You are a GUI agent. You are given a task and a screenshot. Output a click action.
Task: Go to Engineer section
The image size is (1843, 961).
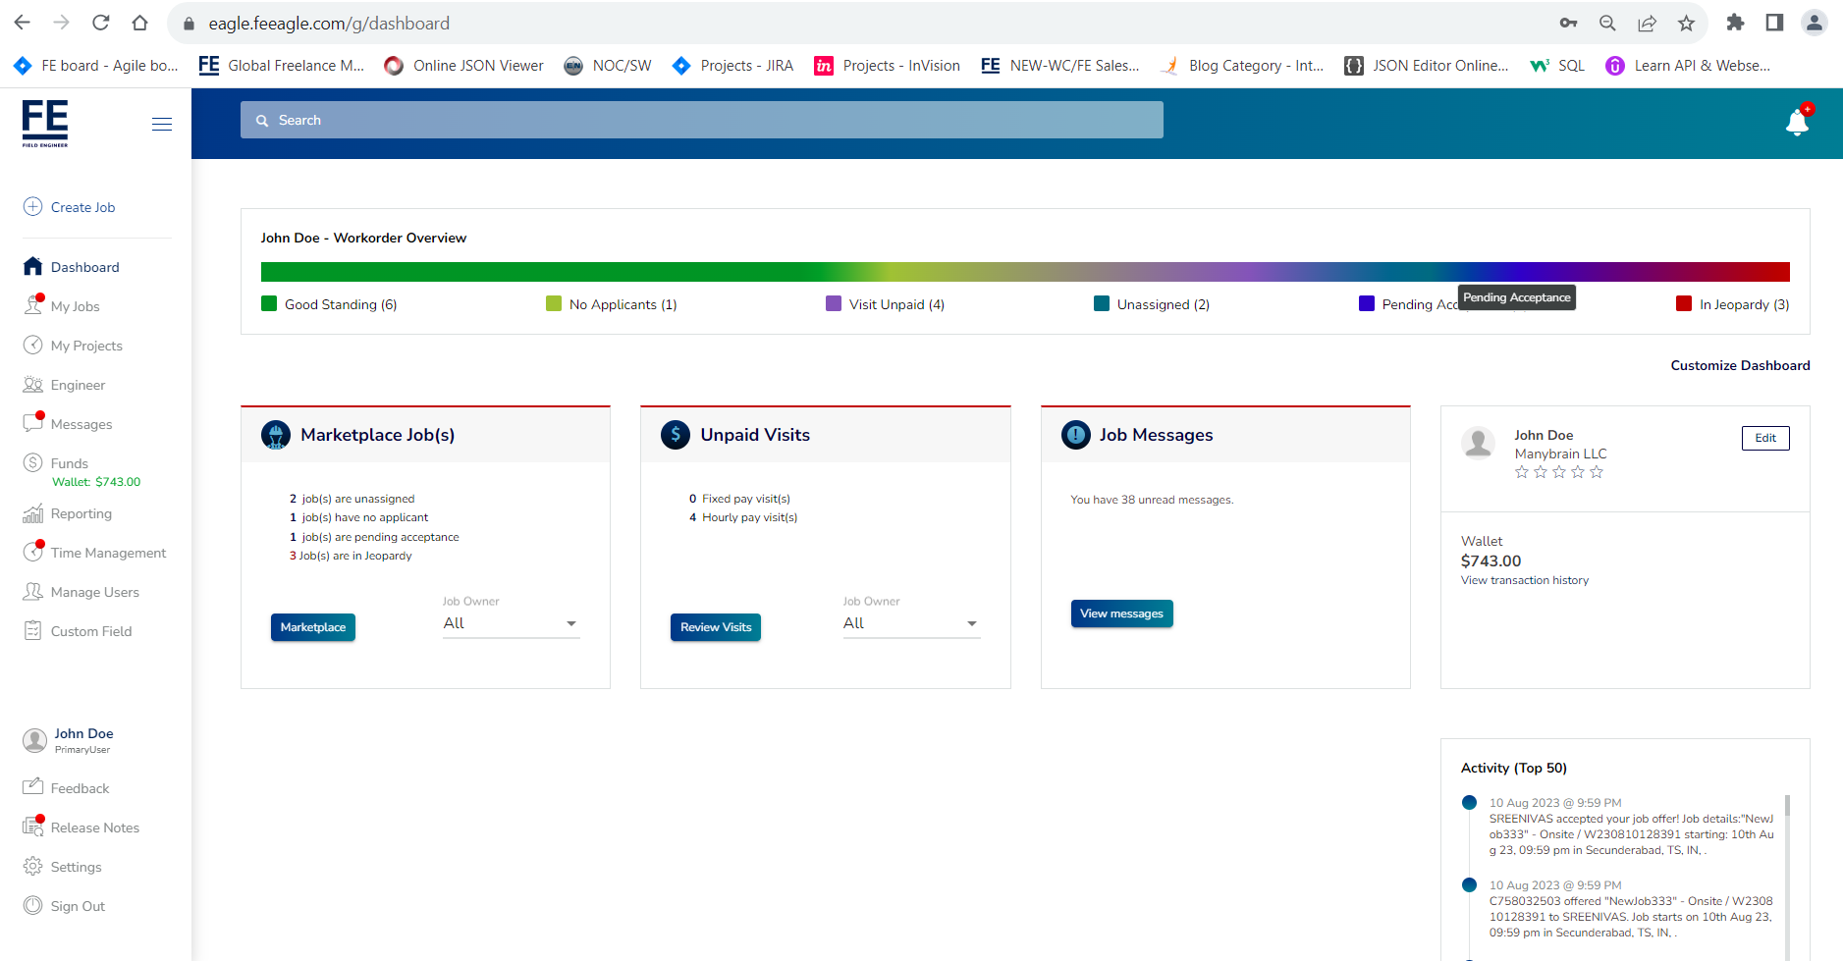pyautogui.click(x=78, y=385)
